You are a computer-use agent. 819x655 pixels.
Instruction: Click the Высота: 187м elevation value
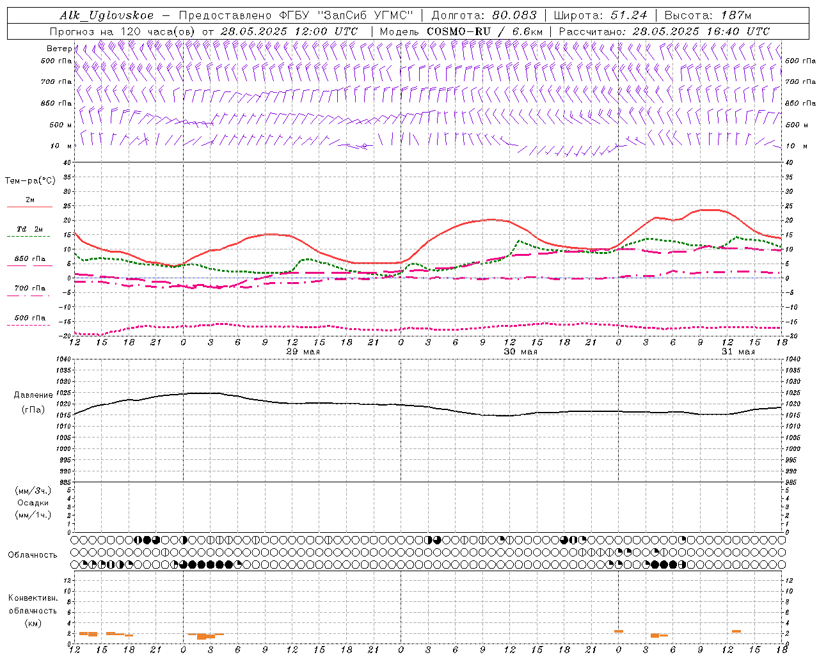tap(708, 15)
